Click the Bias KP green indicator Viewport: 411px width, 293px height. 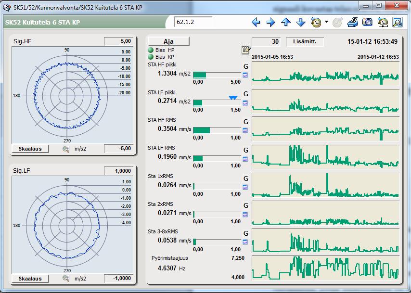[x=151, y=57]
